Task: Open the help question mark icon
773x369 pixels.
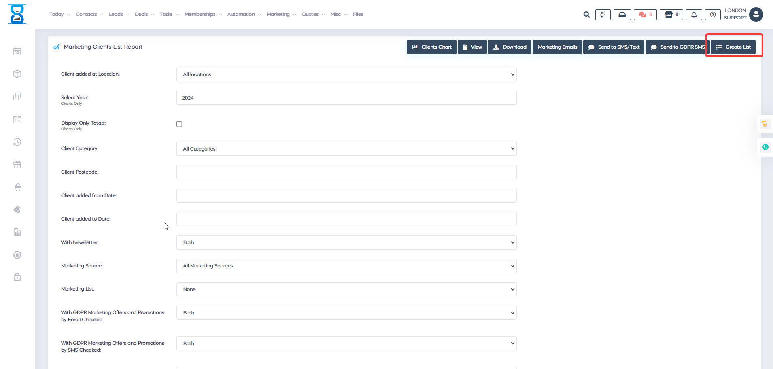Action: [713, 15]
